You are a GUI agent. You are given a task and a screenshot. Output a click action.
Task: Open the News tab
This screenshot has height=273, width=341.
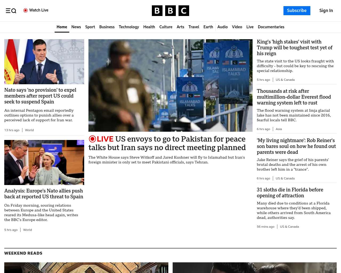[x=76, y=27]
